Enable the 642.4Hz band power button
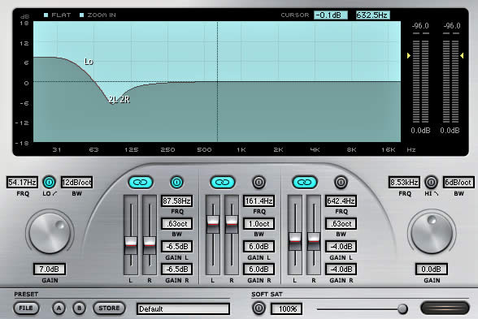This screenshot has height=319, width=478. coord(341,183)
